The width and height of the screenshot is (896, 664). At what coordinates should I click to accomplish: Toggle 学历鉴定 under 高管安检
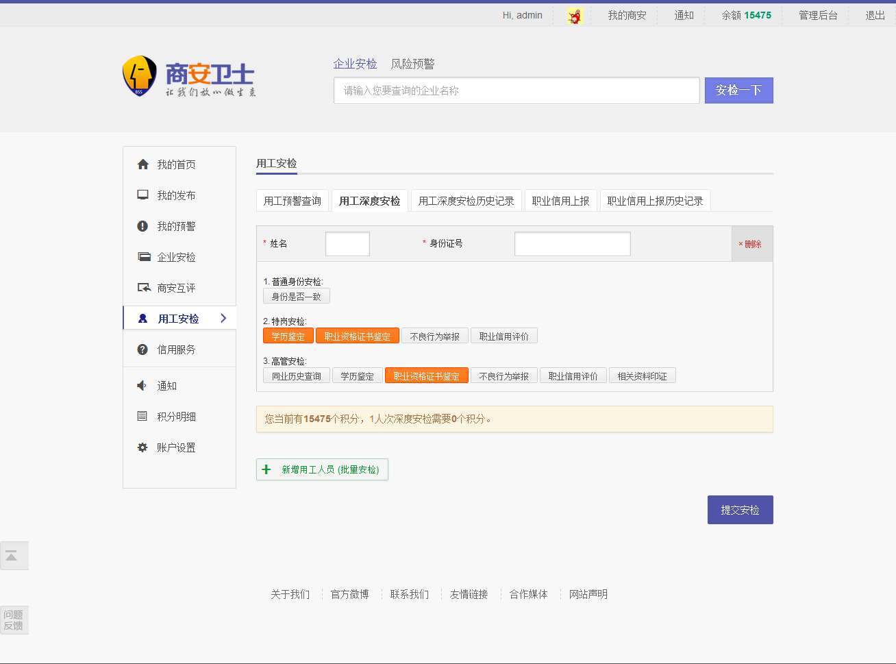pos(358,376)
